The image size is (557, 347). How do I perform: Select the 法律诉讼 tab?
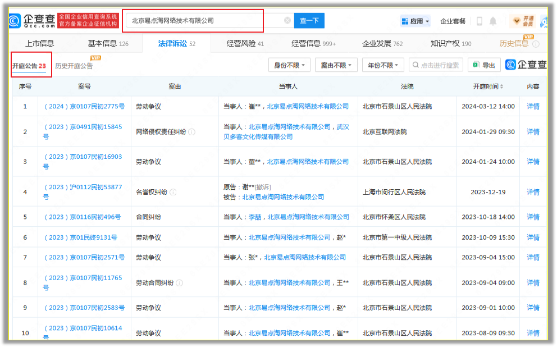tap(176, 44)
